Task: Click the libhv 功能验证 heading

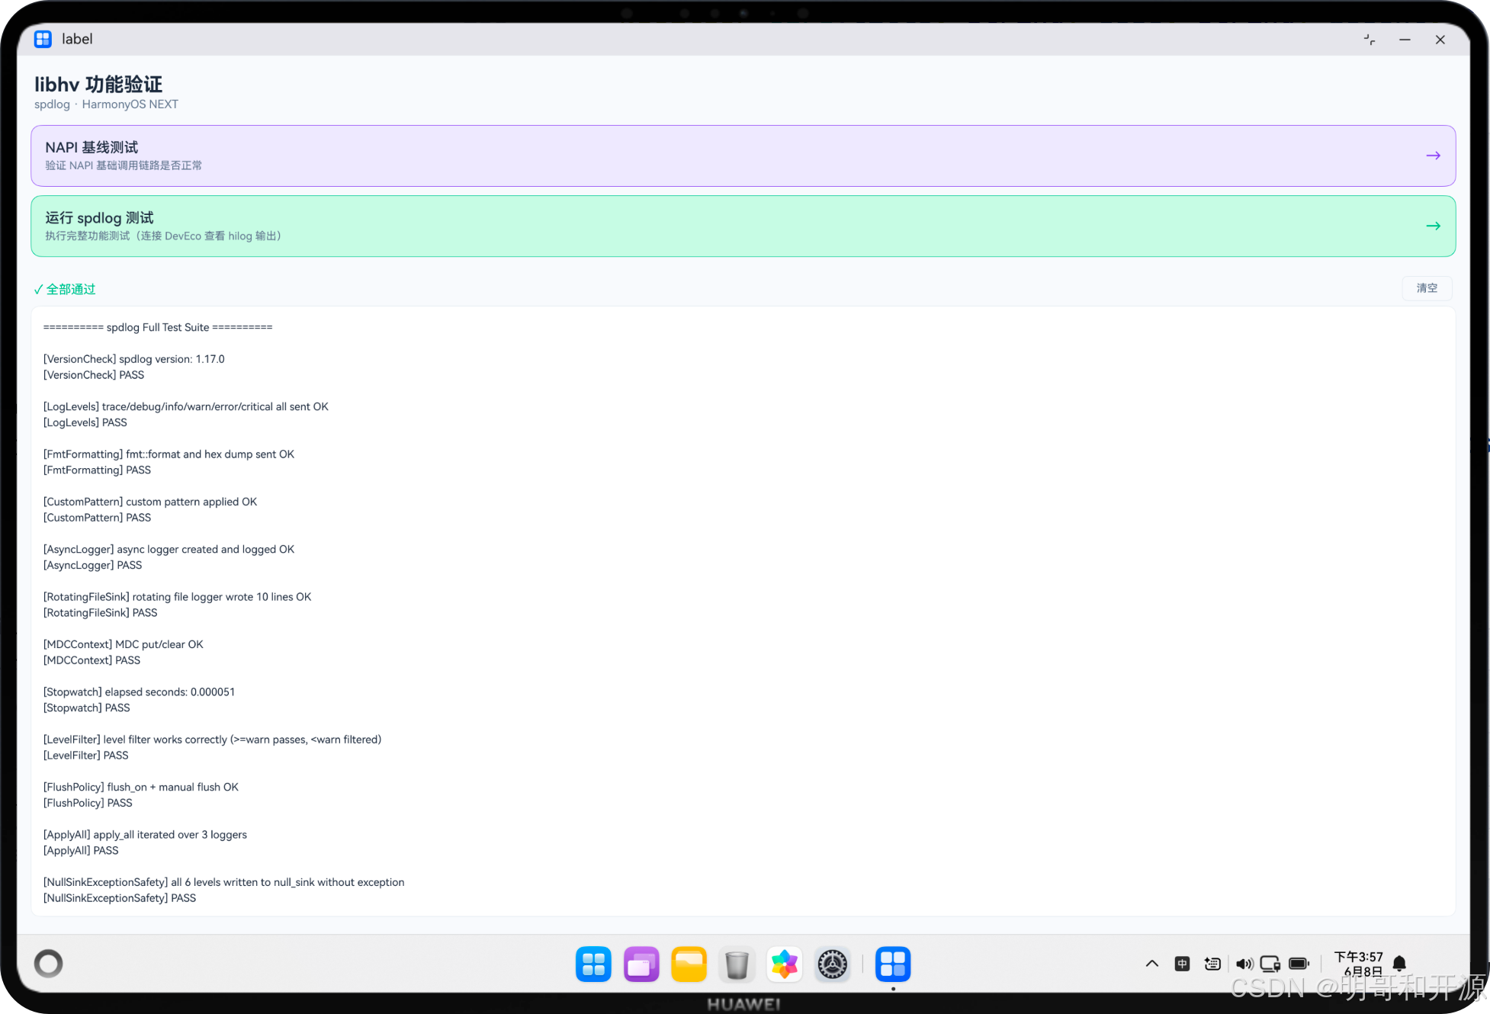Action: [x=98, y=84]
